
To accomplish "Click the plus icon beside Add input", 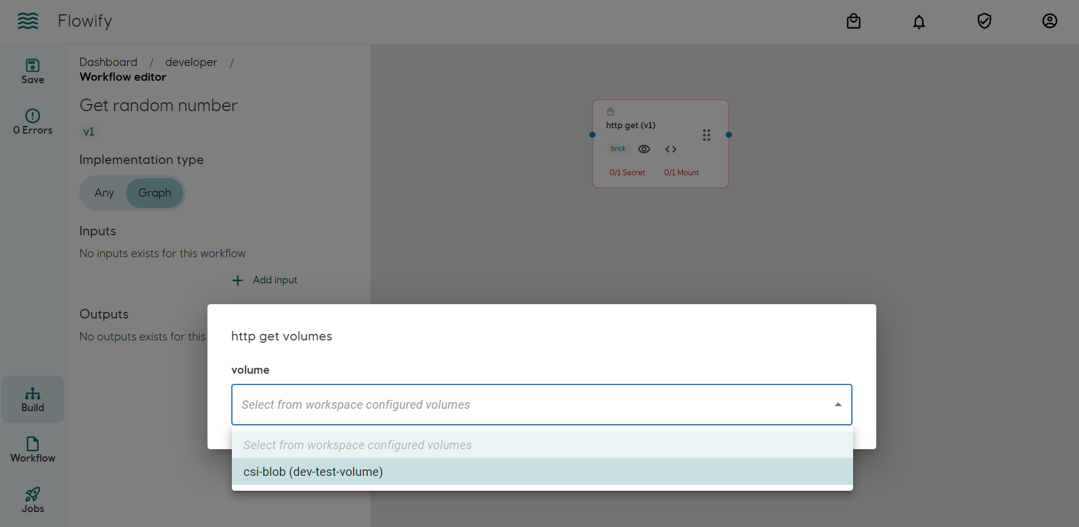I will [x=238, y=280].
